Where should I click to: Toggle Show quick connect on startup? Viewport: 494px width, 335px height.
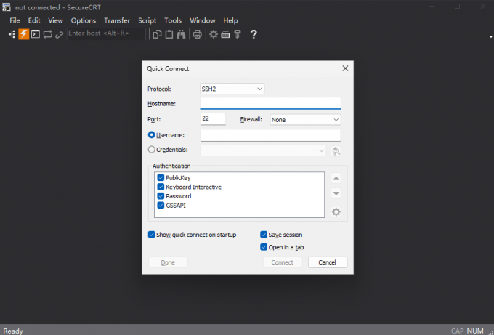[x=152, y=235]
